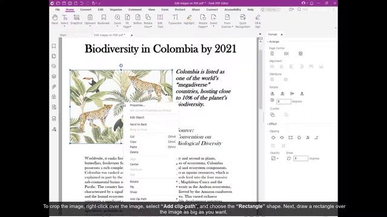This screenshot has width=387, height=217.
Task: Open the Insert dropdown
Action: 213,26
